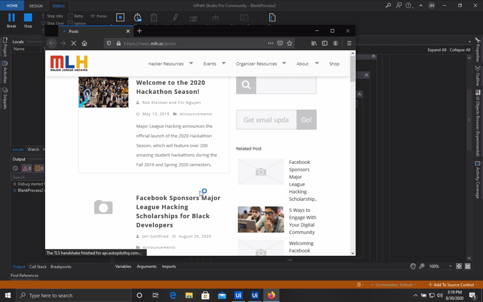This screenshot has height=302, width=483.
Task: Click Collapse All in the UiPath designer
Action: (x=460, y=50)
